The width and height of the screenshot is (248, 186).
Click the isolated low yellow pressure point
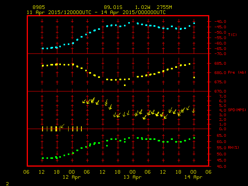click(124, 85)
